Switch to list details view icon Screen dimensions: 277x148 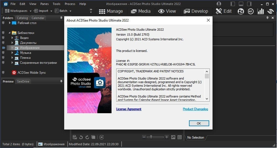[180, 137]
